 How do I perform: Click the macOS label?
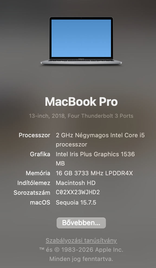[x=40, y=202]
